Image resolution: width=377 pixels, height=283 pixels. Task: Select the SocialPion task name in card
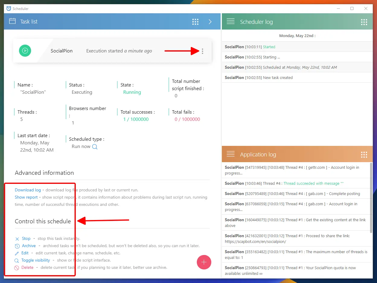(x=62, y=51)
